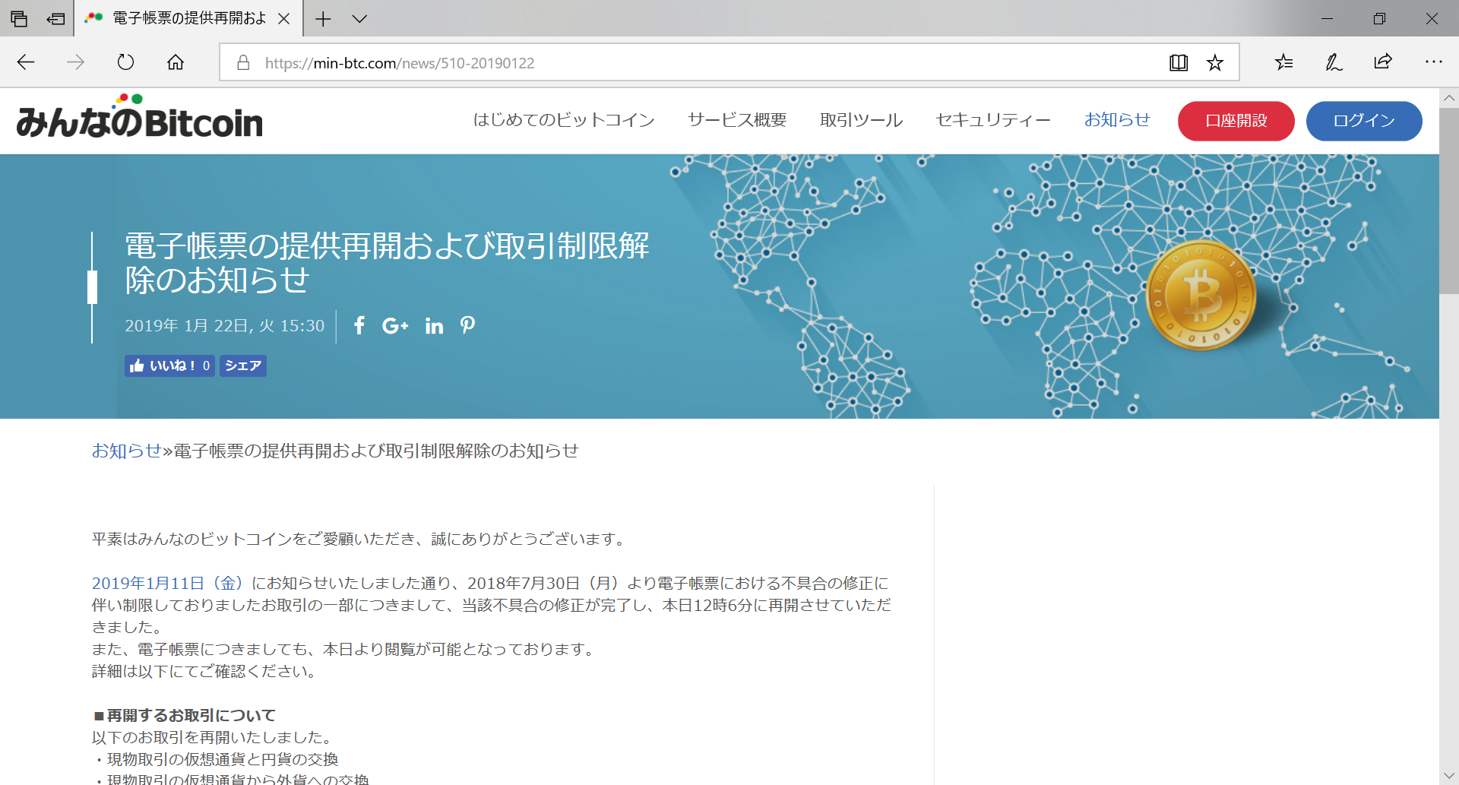Show tab previews dropdown chevron
1459x785 pixels.
point(359,18)
